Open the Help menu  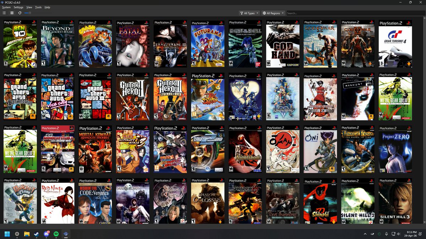[x=47, y=7]
